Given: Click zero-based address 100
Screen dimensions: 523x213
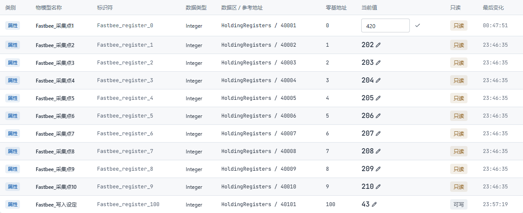Looking at the screenshot, I should point(330,204).
